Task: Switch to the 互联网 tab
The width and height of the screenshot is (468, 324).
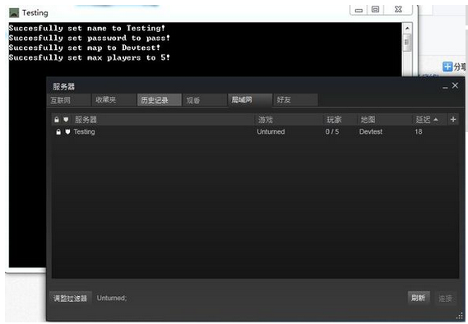Action: point(69,100)
